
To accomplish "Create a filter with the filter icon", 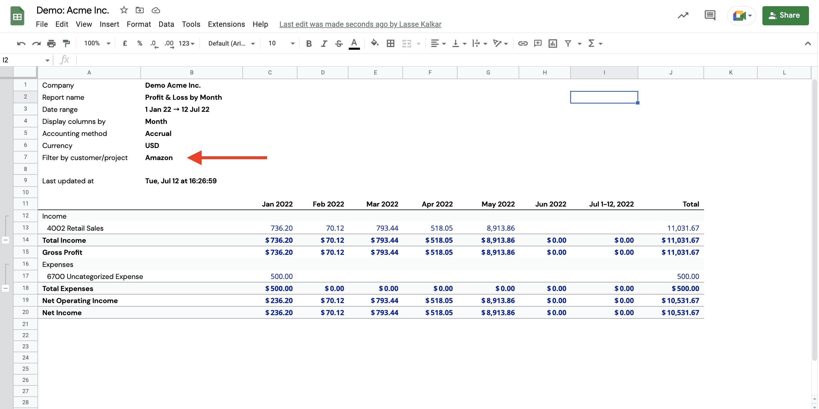I will (x=568, y=44).
